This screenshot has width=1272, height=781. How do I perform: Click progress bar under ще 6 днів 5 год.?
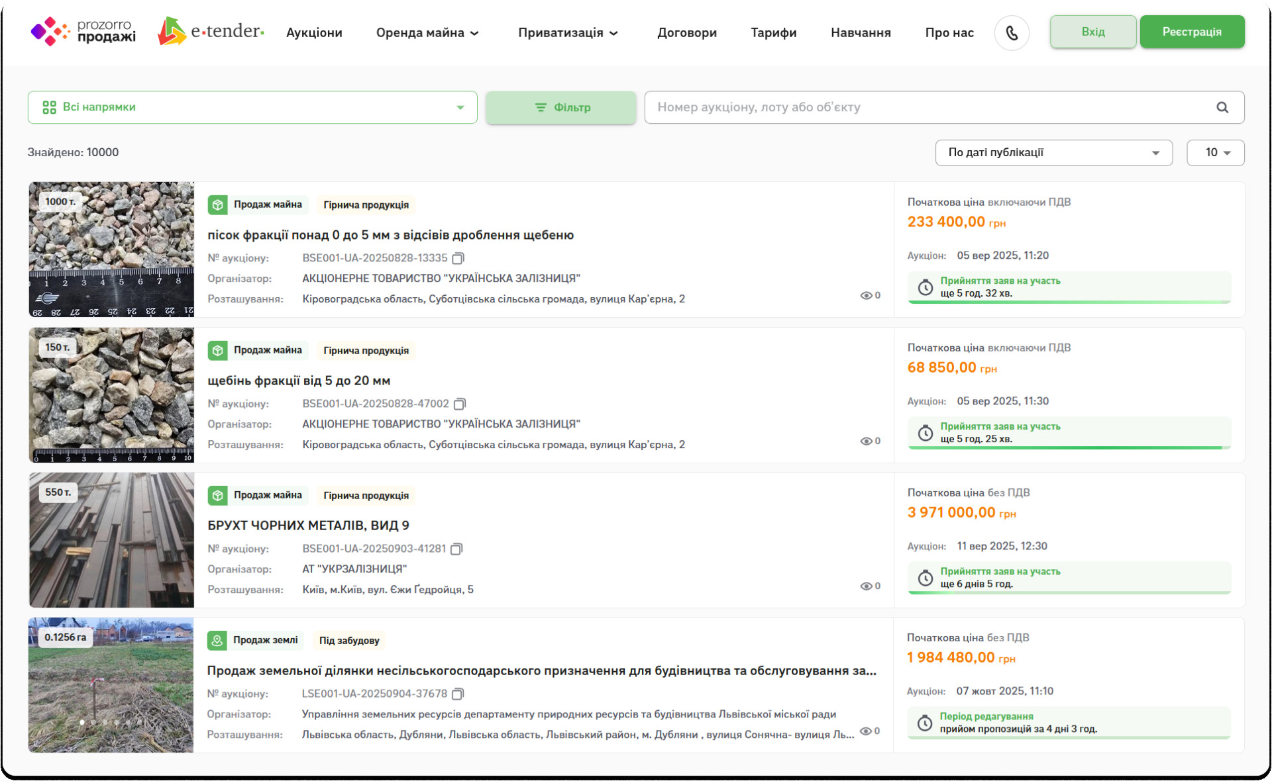1069,593
